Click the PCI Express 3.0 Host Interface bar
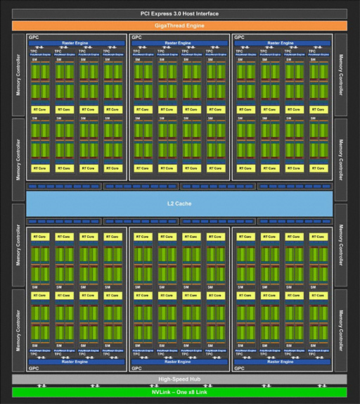 179,13
